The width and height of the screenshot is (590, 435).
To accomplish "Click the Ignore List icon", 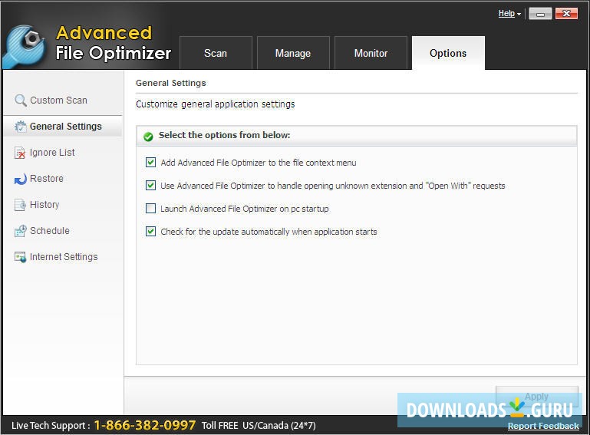I will 20,153.
